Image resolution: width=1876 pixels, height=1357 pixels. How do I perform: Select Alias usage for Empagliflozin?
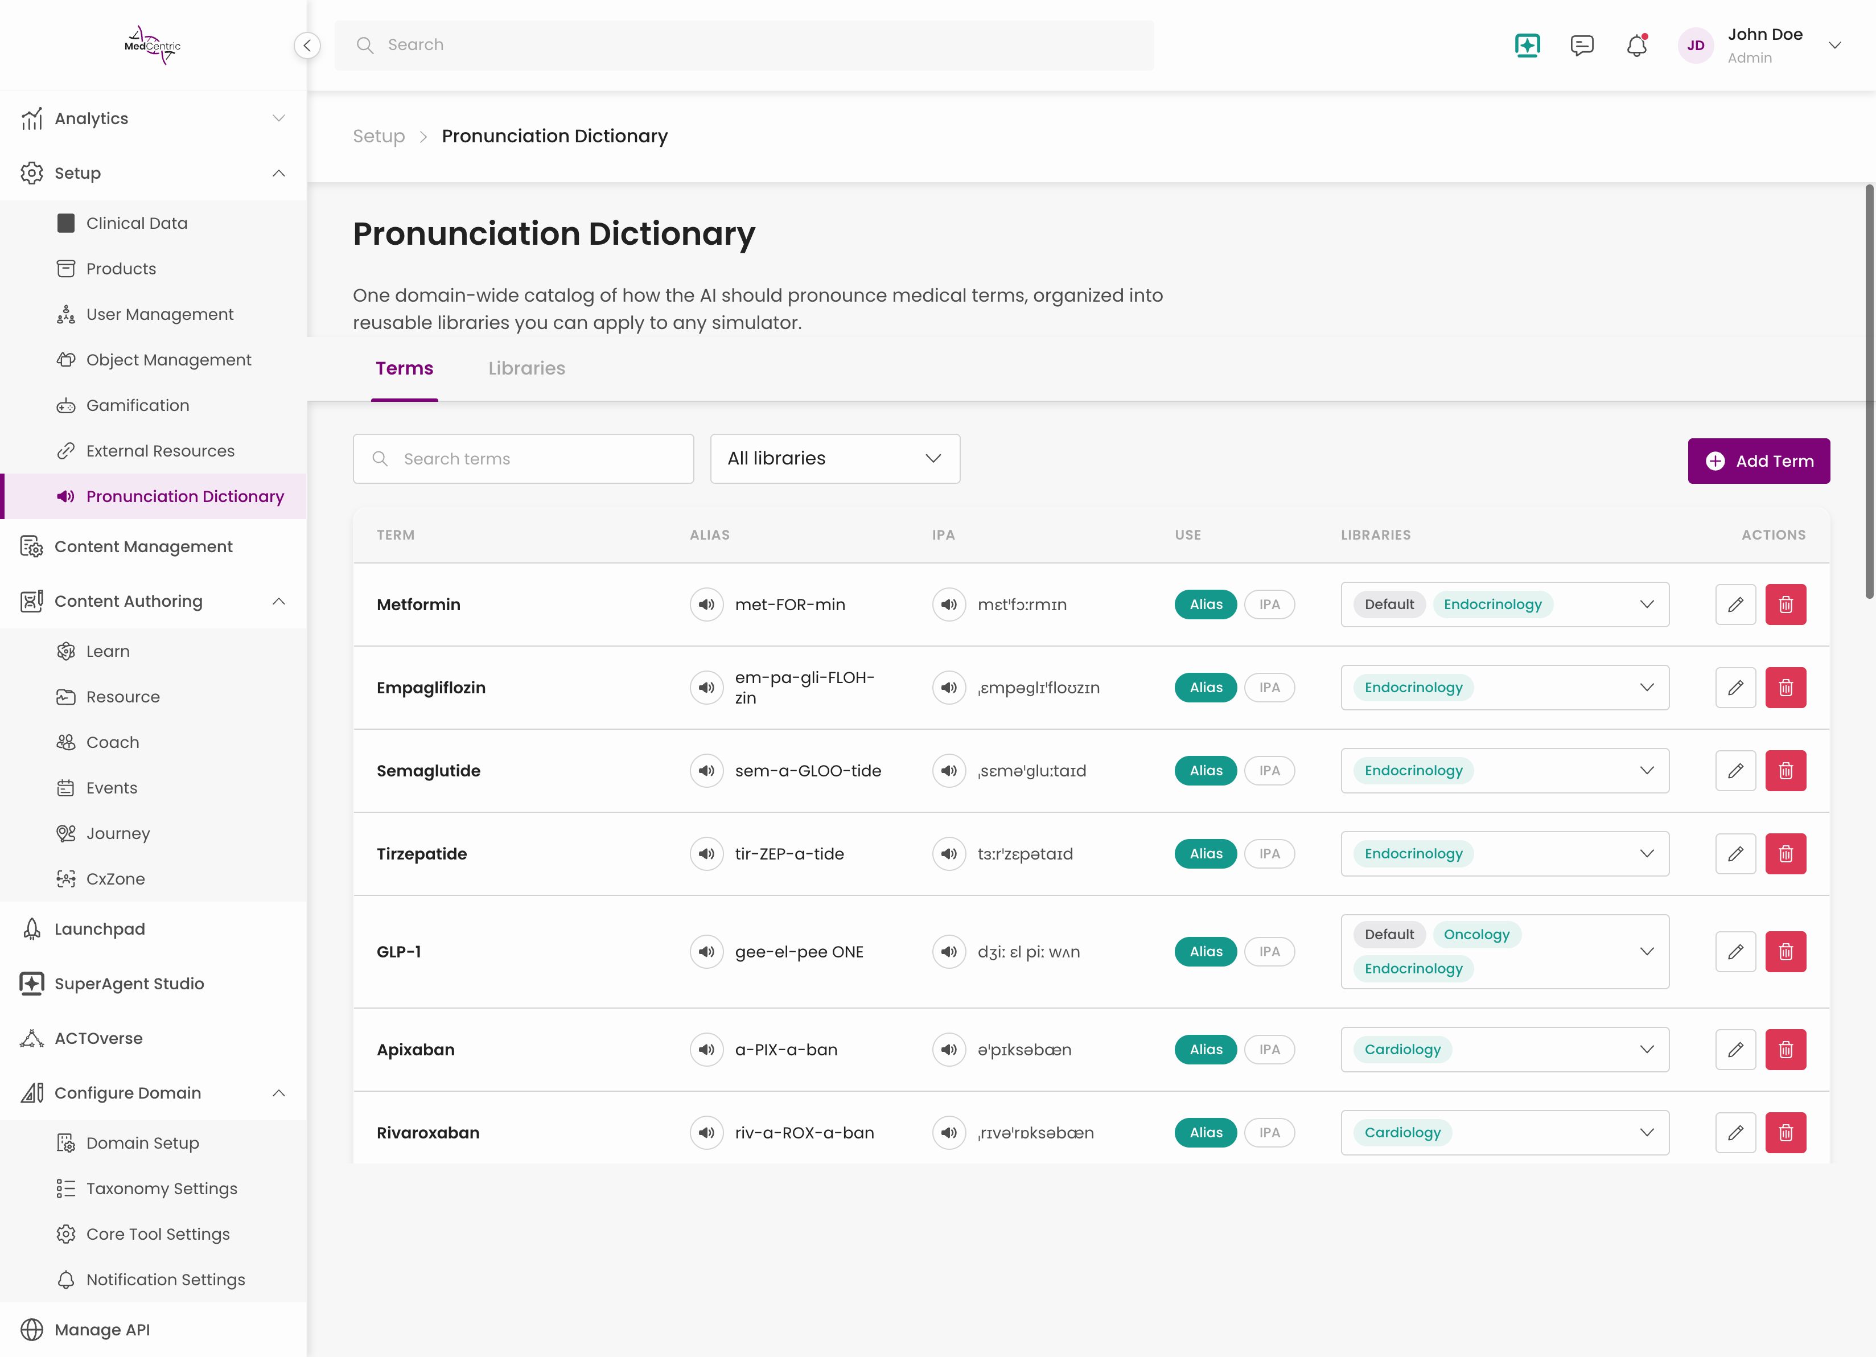1205,688
